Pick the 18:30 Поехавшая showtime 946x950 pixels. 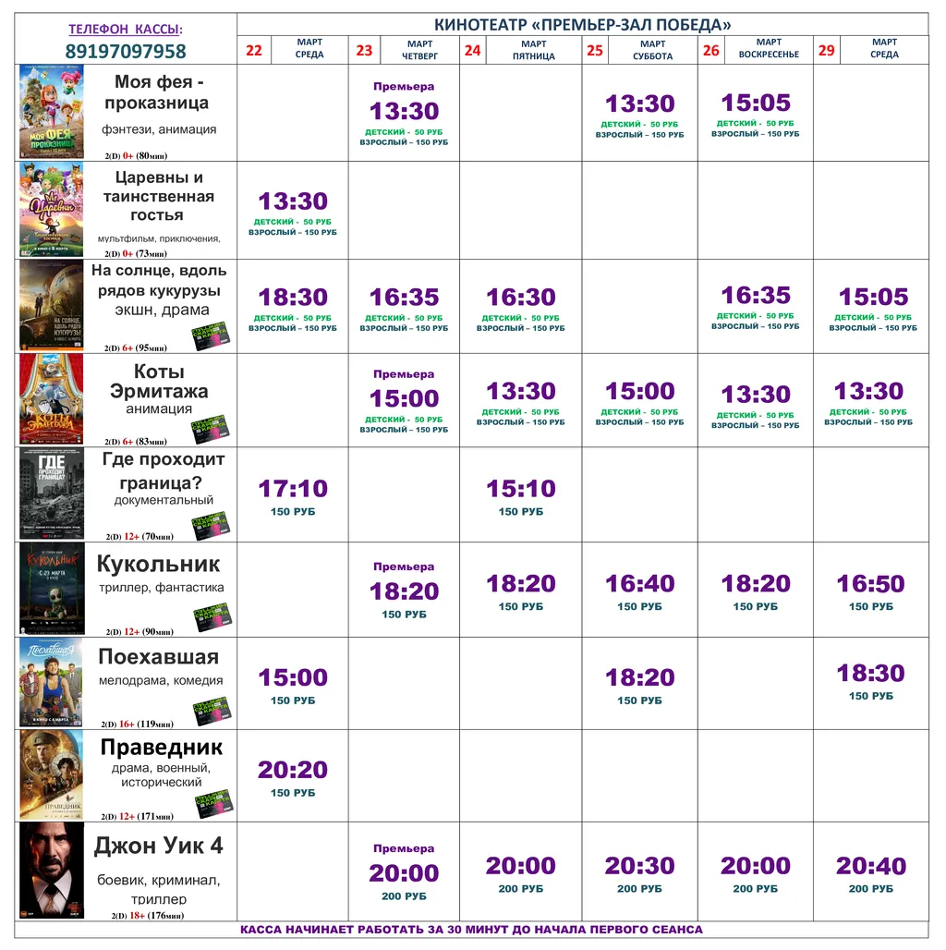871,674
